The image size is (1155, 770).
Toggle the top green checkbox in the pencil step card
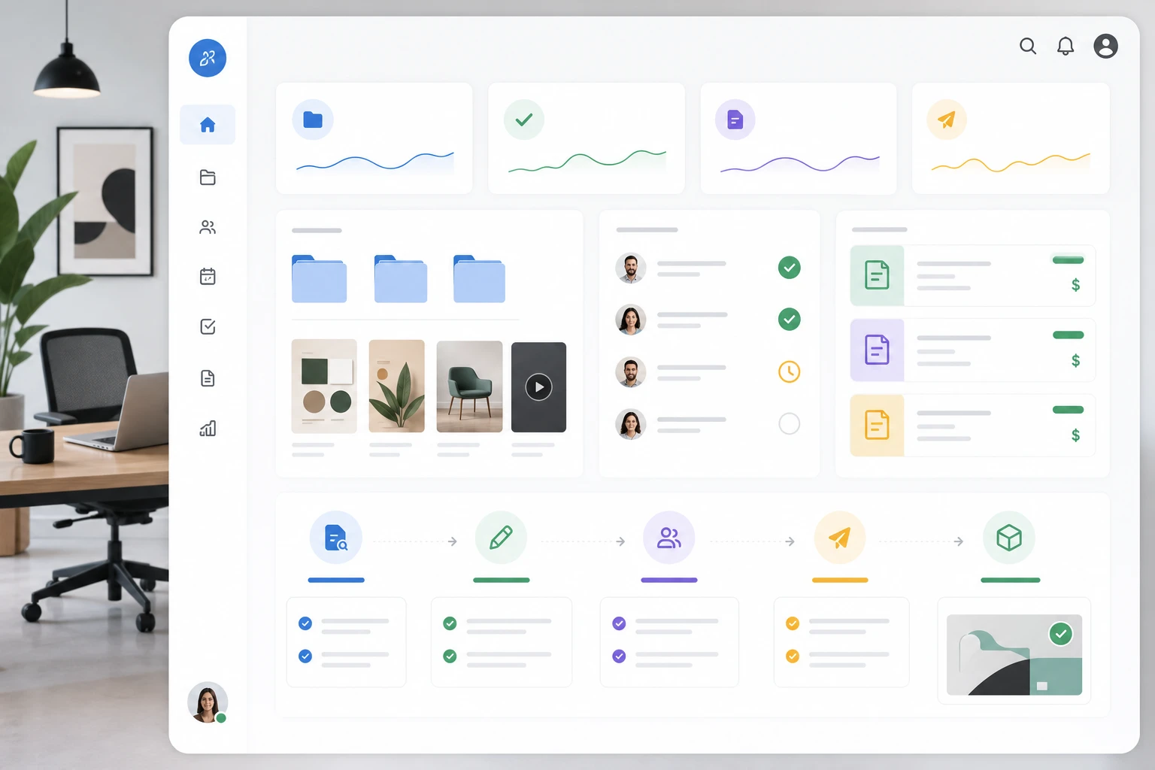point(450,623)
